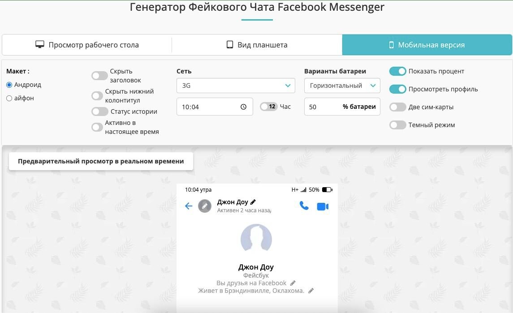The height and width of the screenshot is (313, 513).
Task: Disable the Показать процент switch
Action: point(397,71)
